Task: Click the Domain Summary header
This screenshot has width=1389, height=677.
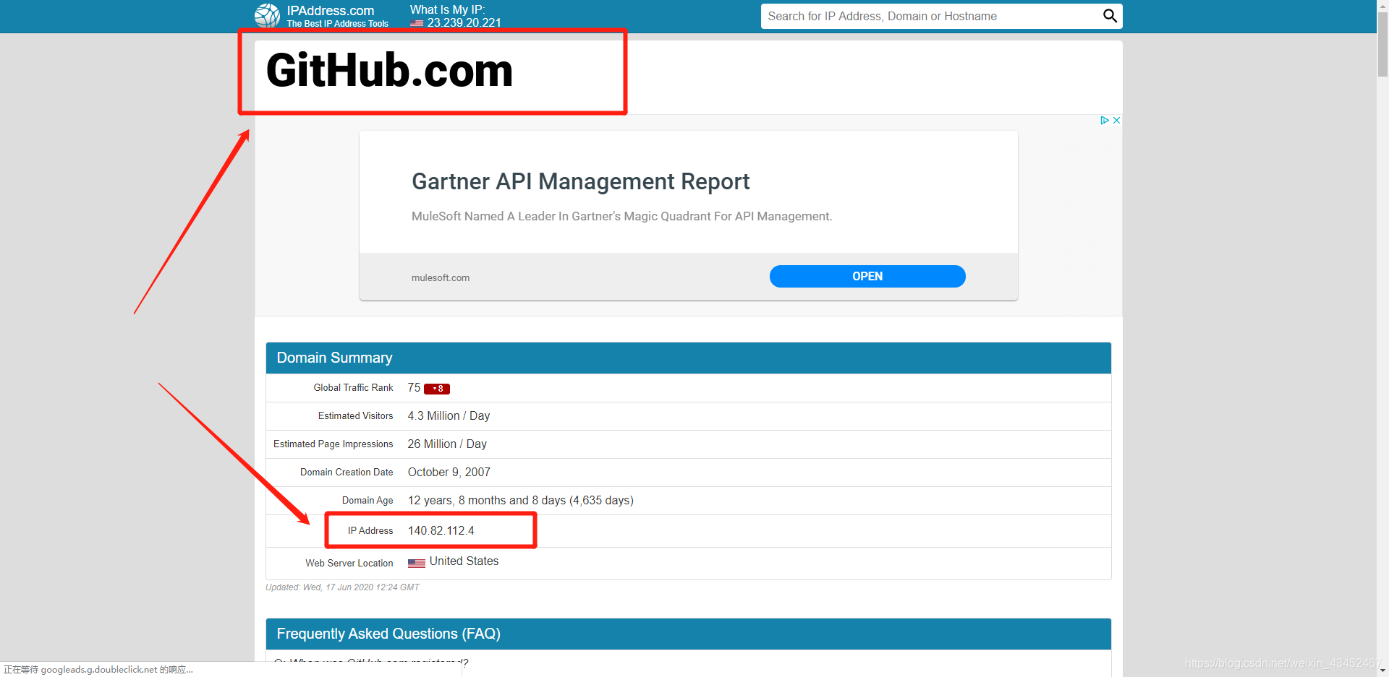Action: tap(688, 358)
